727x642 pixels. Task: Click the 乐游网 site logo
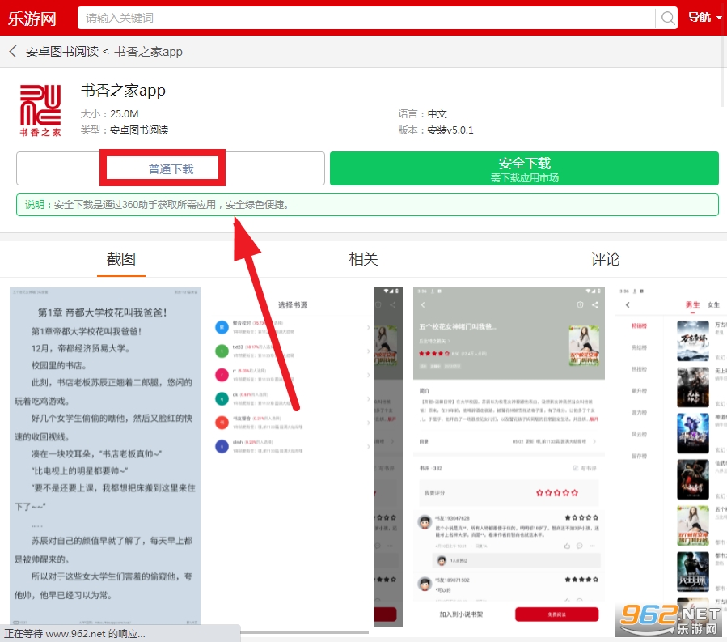[32, 19]
